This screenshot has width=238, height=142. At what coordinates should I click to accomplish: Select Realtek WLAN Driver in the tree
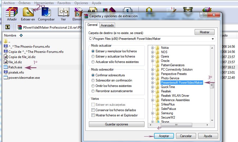point(175,96)
